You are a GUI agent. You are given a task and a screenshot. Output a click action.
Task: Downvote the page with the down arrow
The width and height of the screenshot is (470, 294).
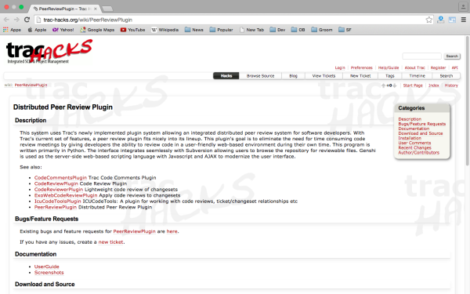395,85
